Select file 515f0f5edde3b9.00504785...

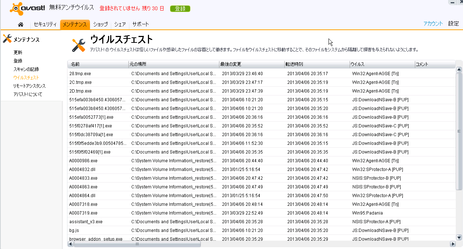pyautogui.click(x=261, y=143)
